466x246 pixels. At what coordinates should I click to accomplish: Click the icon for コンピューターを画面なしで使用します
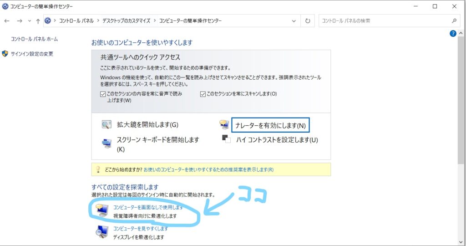pyautogui.click(x=102, y=210)
